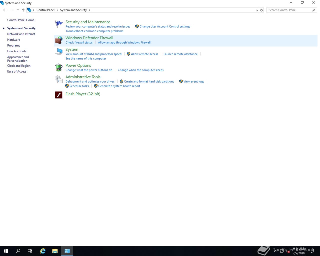Go up one level with the up arrow
320x256 pixels.
click(x=23, y=10)
